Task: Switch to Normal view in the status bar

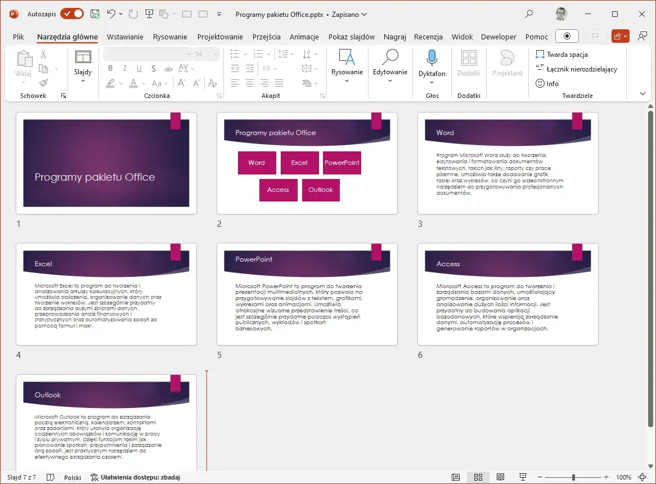Action: pos(456,477)
